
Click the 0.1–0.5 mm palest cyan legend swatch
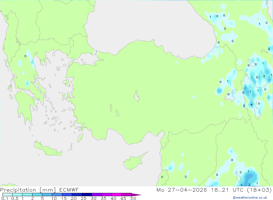click(x=7, y=195)
